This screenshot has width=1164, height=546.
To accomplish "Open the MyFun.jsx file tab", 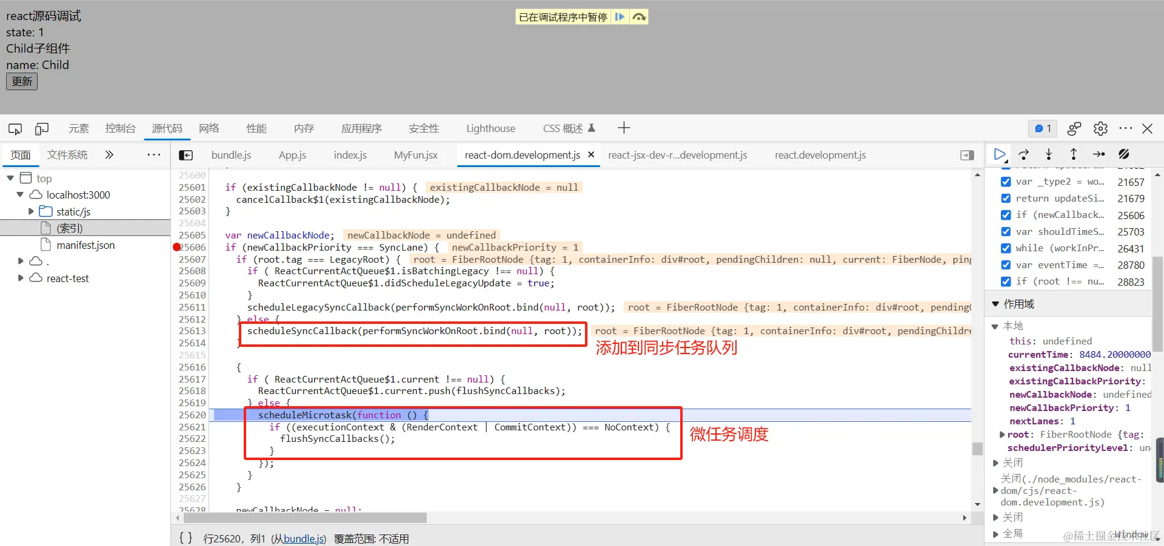I will click(x=416, y=155).
